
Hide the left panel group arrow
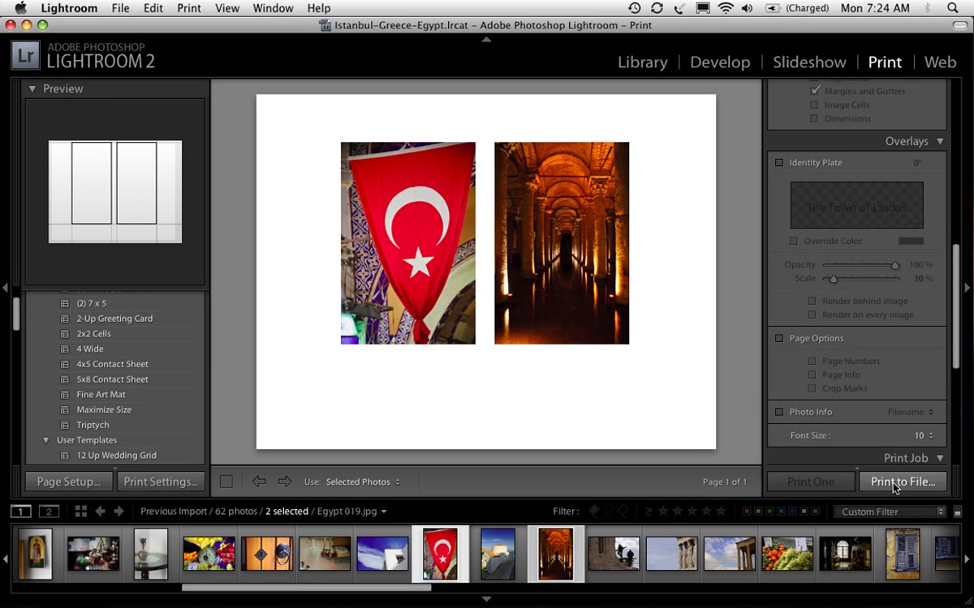point(5,288)
